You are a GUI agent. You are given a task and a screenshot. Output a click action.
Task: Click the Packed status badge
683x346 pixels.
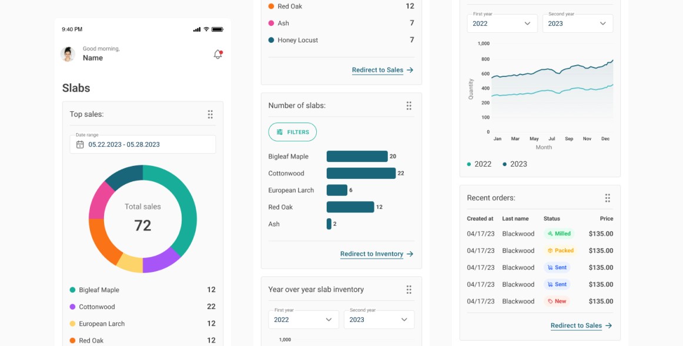[561, 251]
